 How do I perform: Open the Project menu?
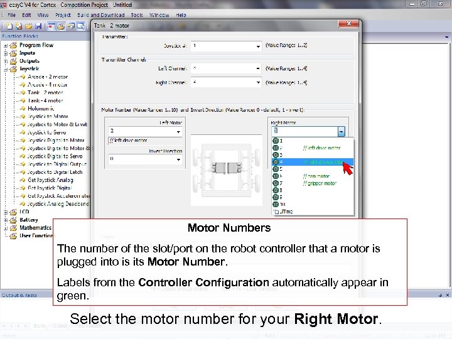[63, 15]
